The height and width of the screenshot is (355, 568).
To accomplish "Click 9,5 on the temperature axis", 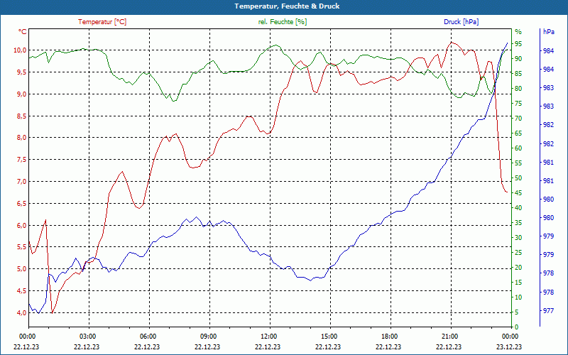I will 22,72.
